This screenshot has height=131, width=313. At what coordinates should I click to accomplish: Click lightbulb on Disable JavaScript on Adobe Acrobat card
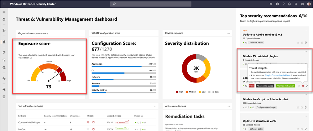[306, 107]
